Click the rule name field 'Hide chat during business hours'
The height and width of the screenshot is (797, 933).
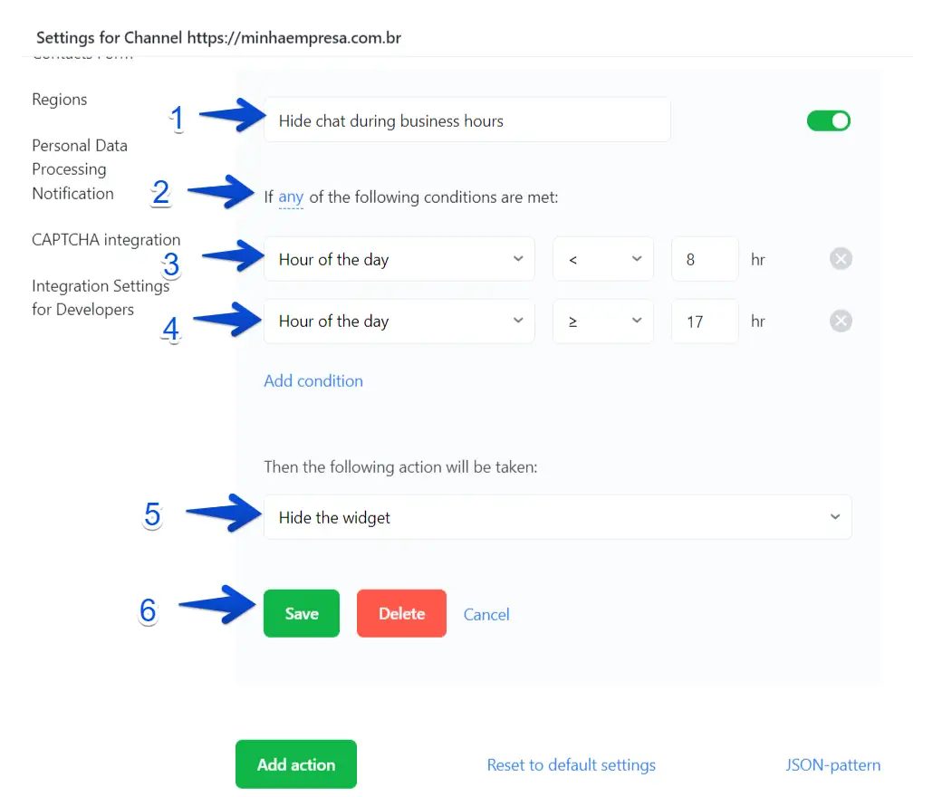[466, 120]
